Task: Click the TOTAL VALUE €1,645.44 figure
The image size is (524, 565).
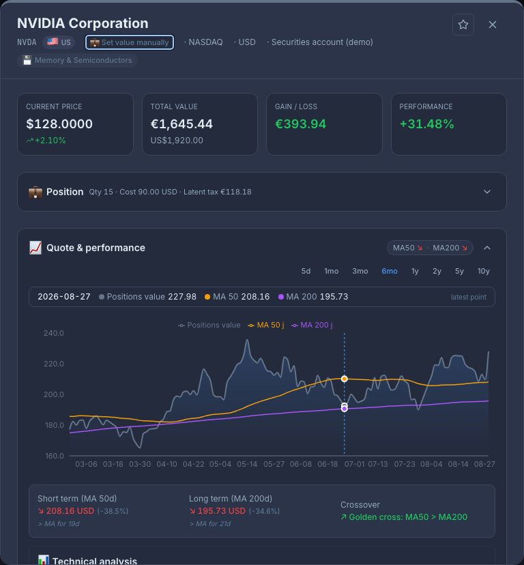Action: (181, 124)
